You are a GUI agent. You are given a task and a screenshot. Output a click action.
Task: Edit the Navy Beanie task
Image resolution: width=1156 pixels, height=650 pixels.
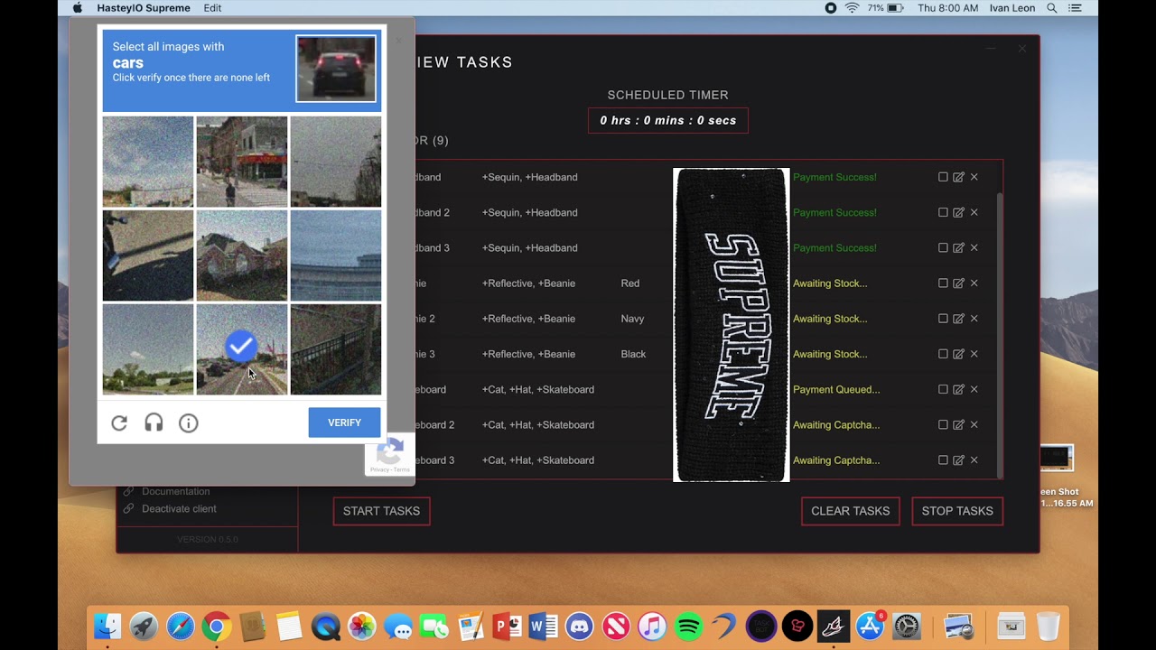[x=958, y=318]
